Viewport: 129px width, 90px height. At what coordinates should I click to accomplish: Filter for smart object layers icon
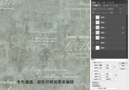(x=117, y=5)
